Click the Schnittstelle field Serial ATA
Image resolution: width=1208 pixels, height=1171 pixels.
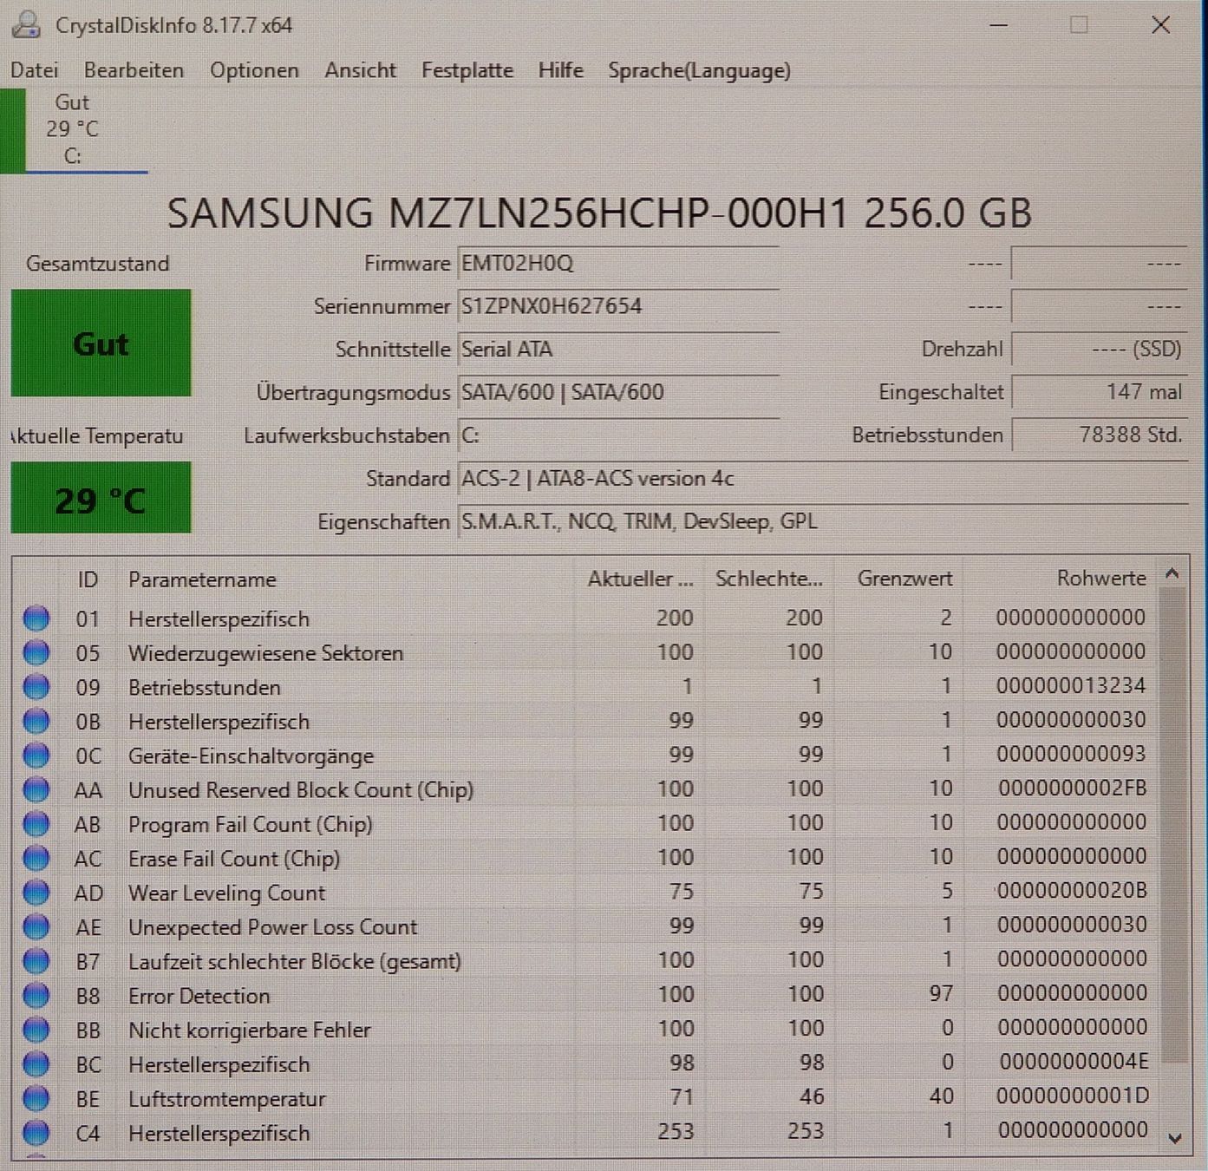click(618, 350)
